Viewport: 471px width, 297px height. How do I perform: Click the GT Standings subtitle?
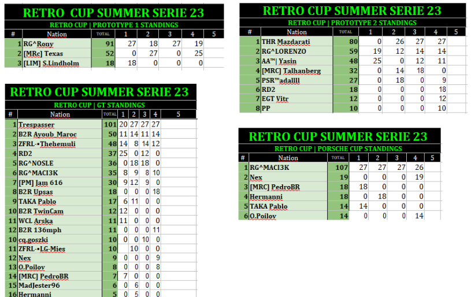(x=99, y=105)
